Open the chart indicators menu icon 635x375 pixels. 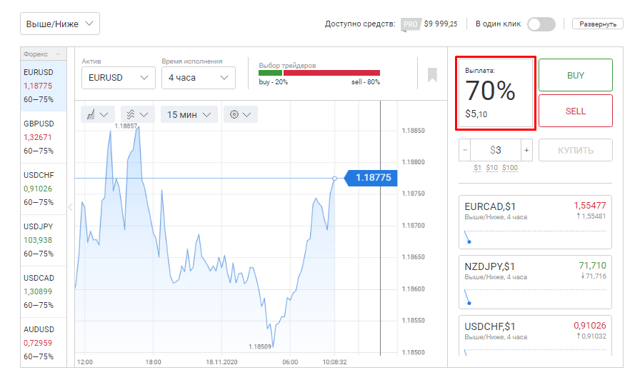[137, 114]
